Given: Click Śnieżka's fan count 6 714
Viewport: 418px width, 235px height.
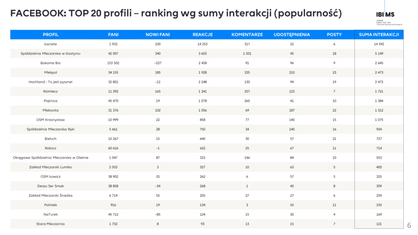Looking at the screenshot, I should pos(113,195).
